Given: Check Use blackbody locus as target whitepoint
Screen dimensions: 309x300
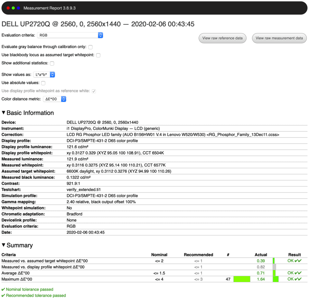Looking at the screenshot, I should (98, 55).
